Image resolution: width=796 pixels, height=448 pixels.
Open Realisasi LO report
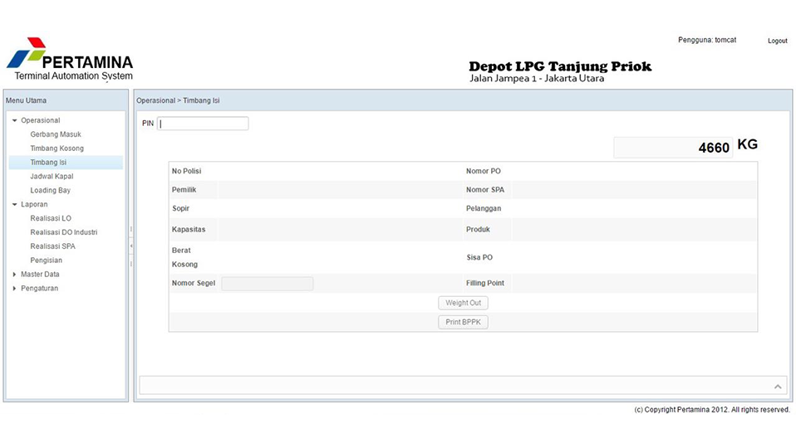51,218
